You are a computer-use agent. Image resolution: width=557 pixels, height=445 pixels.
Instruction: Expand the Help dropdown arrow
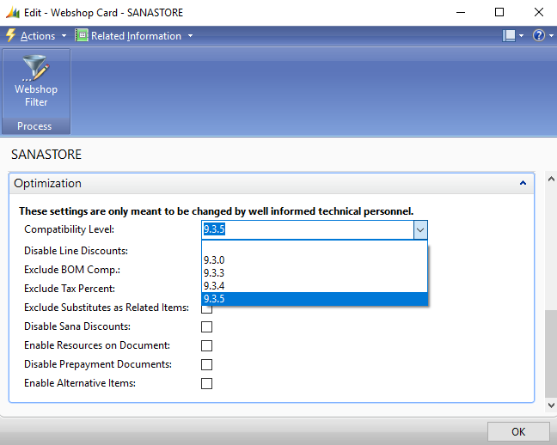pos(551,36)
